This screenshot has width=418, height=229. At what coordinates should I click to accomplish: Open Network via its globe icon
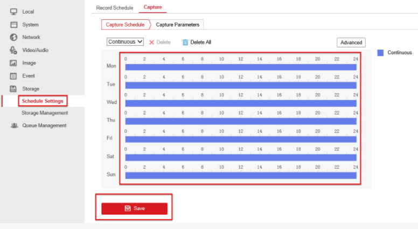tap(14, 37)
